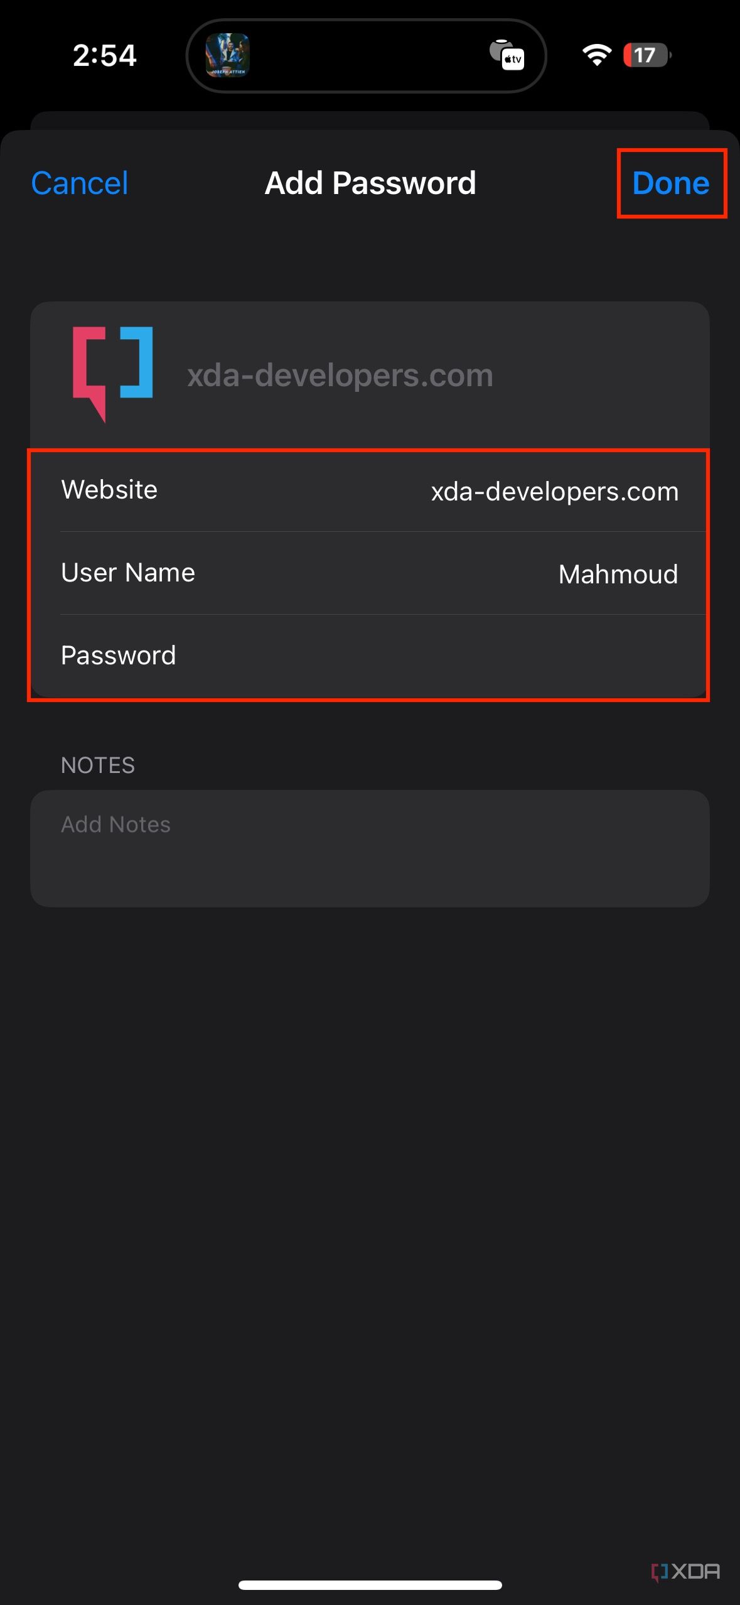The height and width of the screenshot is (1605, 740).
Task: Tap the clock showing 2:54
Action: 104,55
